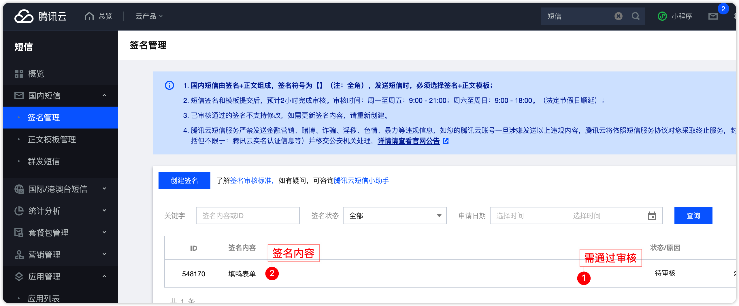Screen dimensions: 739x306
Task: Click the signature ID 548170
Action: [x=194, y=274]
